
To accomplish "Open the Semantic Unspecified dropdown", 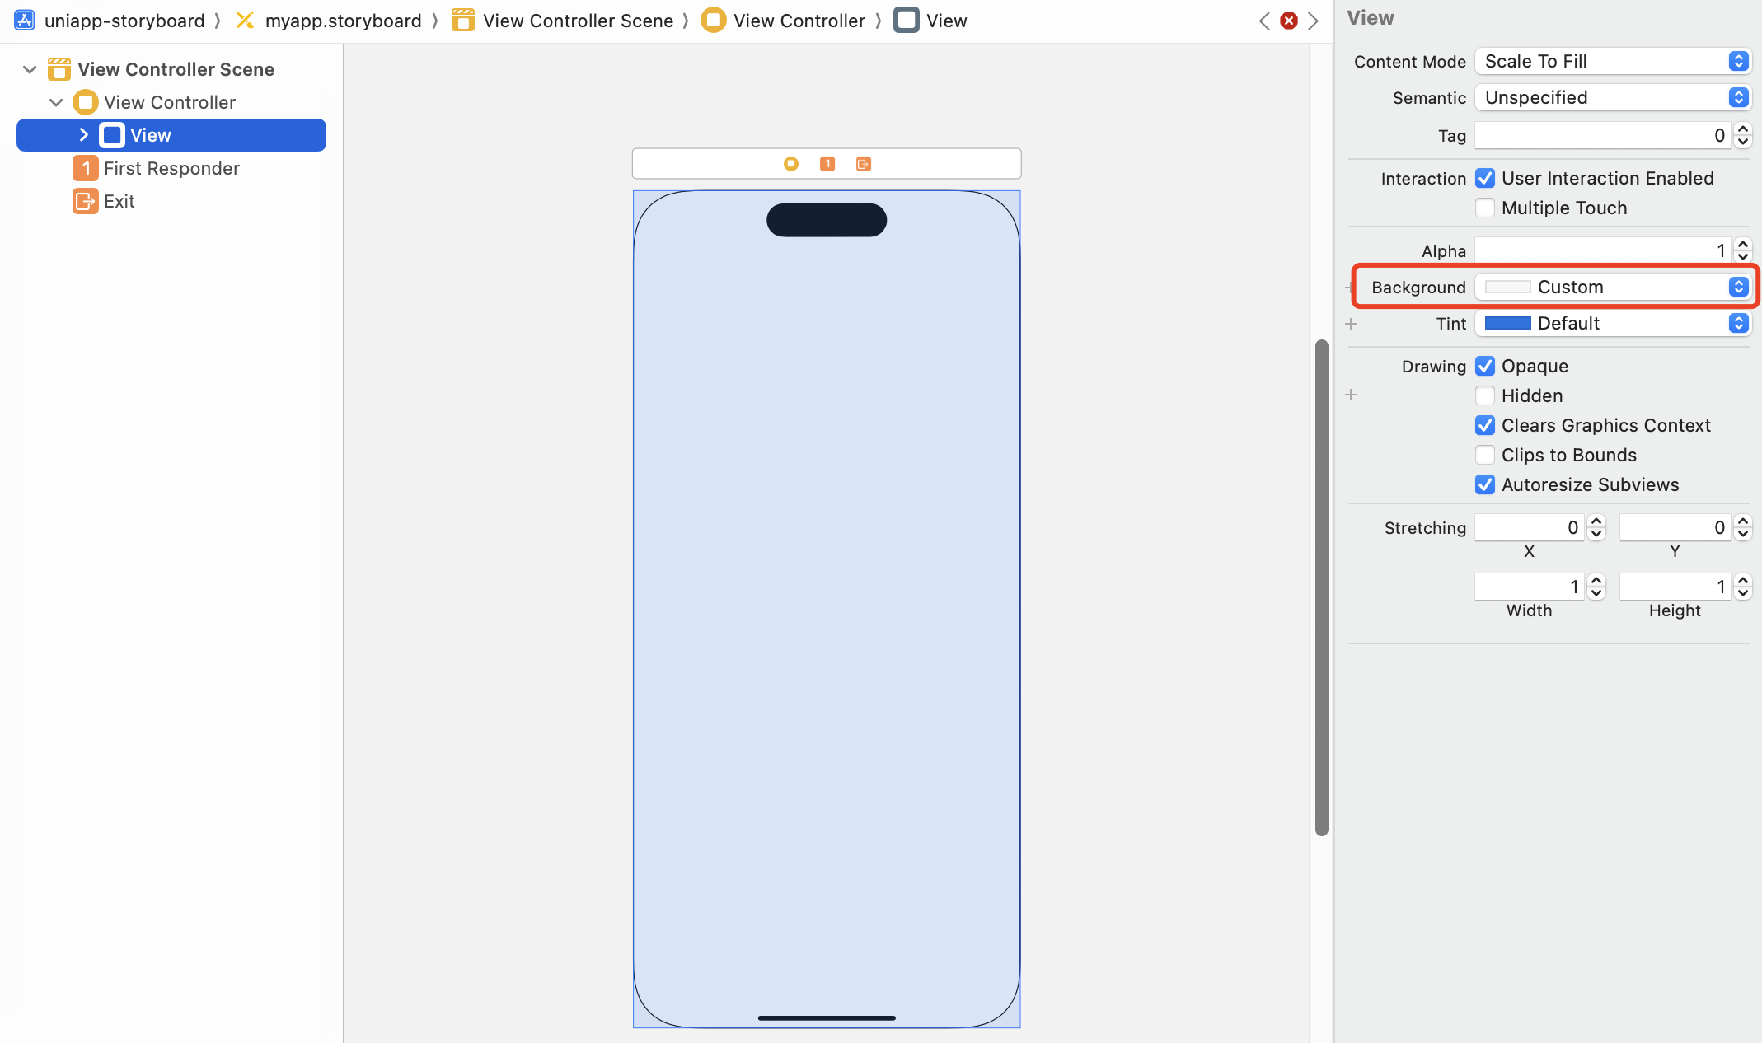I will click(1612, 97).
